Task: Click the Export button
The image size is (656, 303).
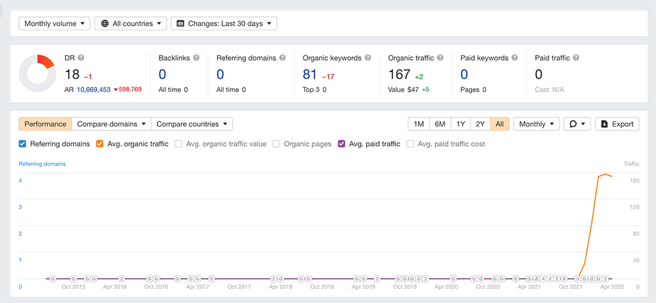Action: (x=617, y=124)
